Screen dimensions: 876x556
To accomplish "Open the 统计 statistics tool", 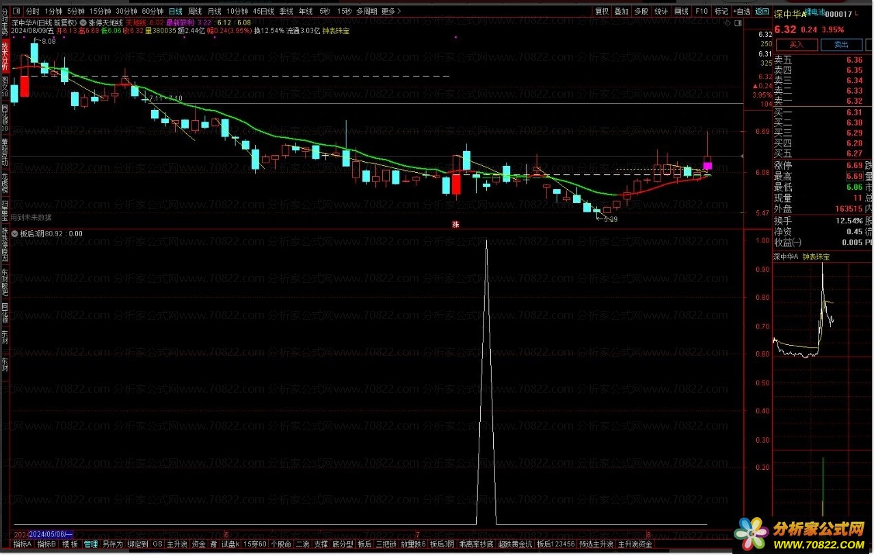I will click(x=661, y=12).
